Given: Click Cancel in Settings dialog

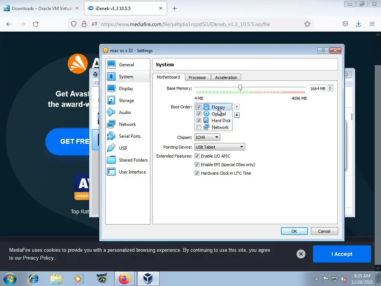Looking at the screenshot, I should click(x=324, y=231).
